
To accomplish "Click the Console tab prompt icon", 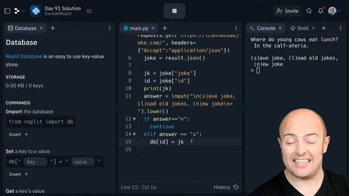I will click(252, 28).
